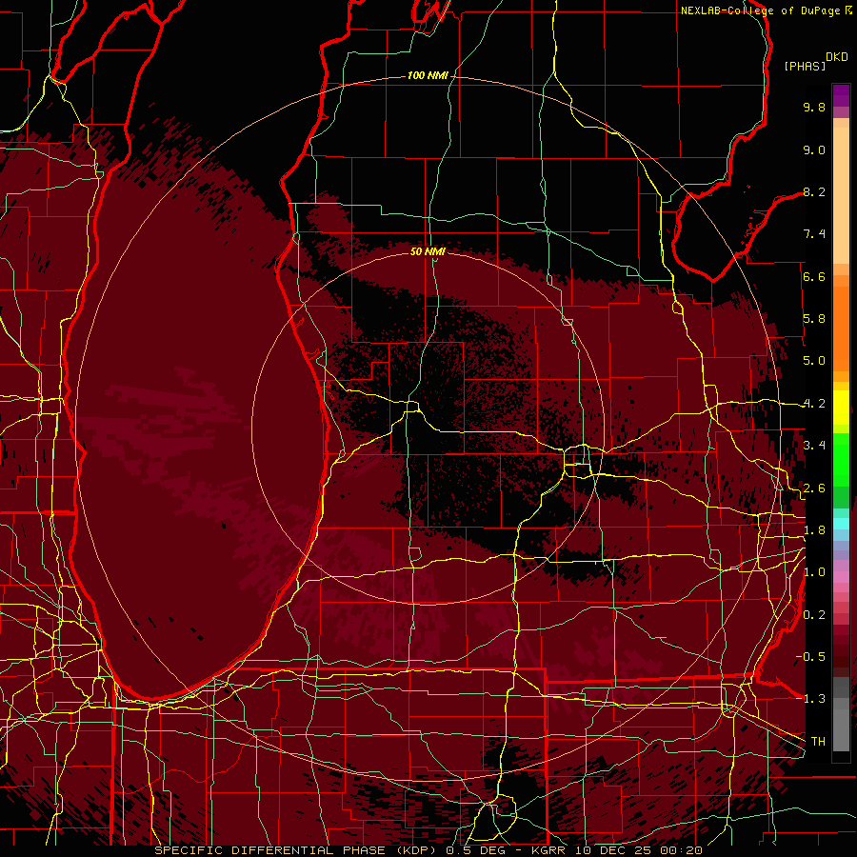Click the gray section at color bar bottom

pyautogui.click(x=841, y=713)
